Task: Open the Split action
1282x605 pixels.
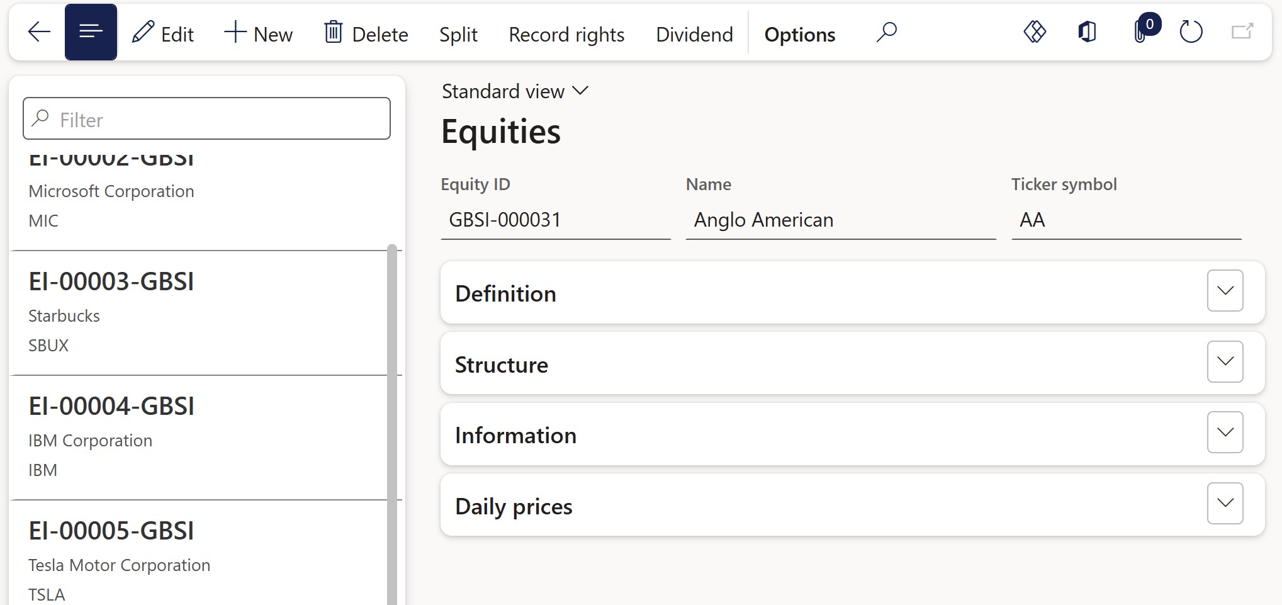Action: tap(458, 34)
